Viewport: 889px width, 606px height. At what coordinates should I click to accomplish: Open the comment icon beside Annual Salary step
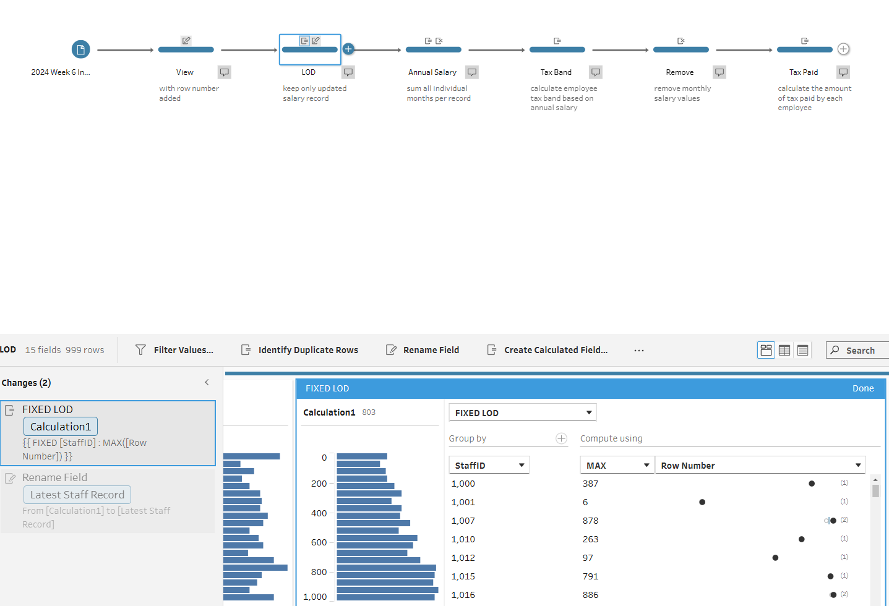[472, 72]
